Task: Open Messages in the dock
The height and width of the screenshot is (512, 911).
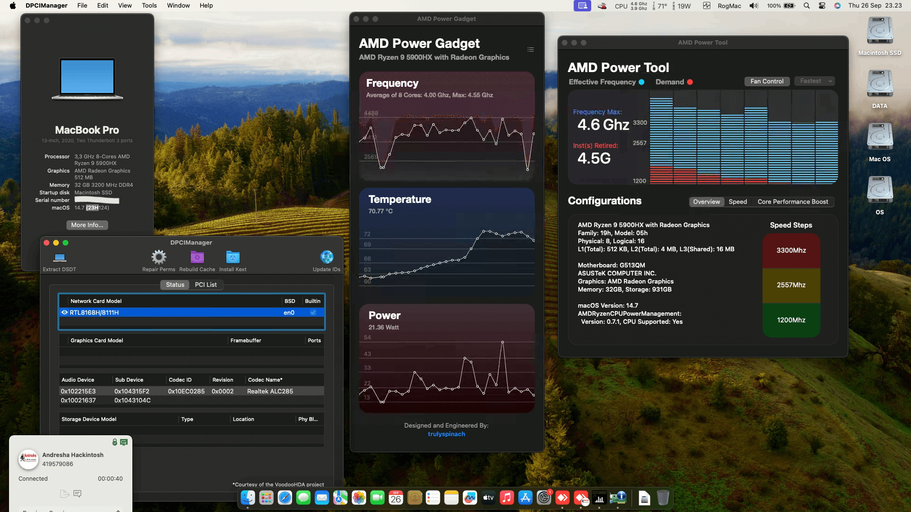Action: [x=303, y=498]
